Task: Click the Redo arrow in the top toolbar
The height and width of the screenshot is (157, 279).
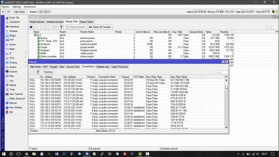Action: [8, 12]
